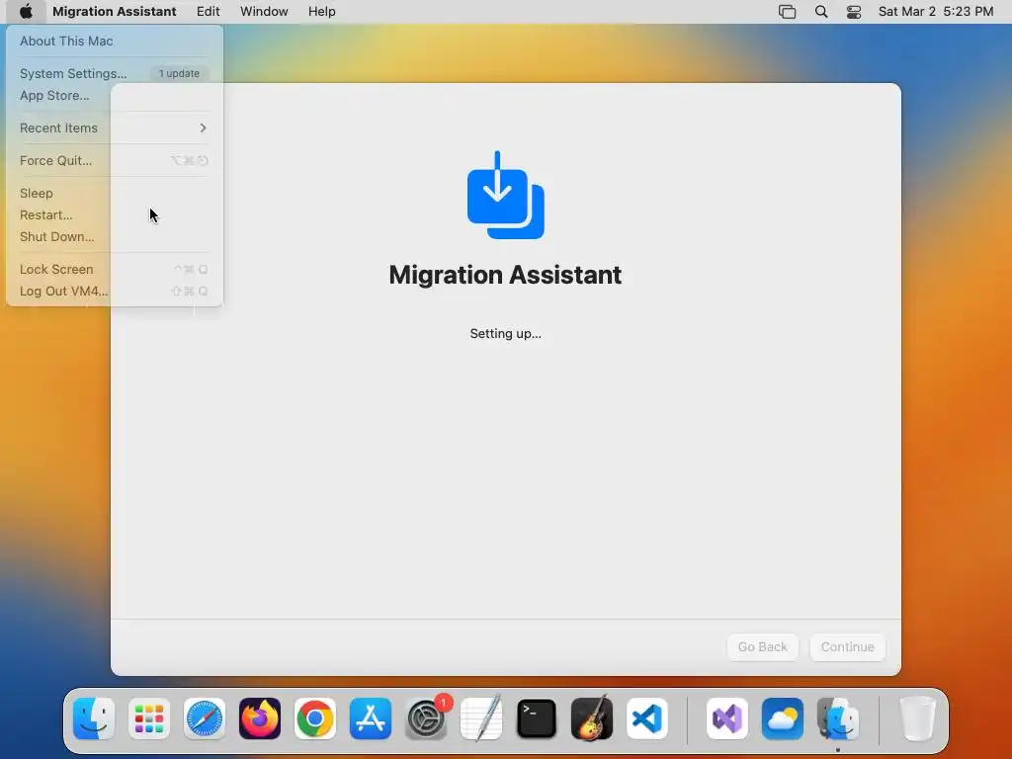This screenshot has width=1012, height=759.
Task: Click the Apple logo menu
Action: tap(26, 12)
